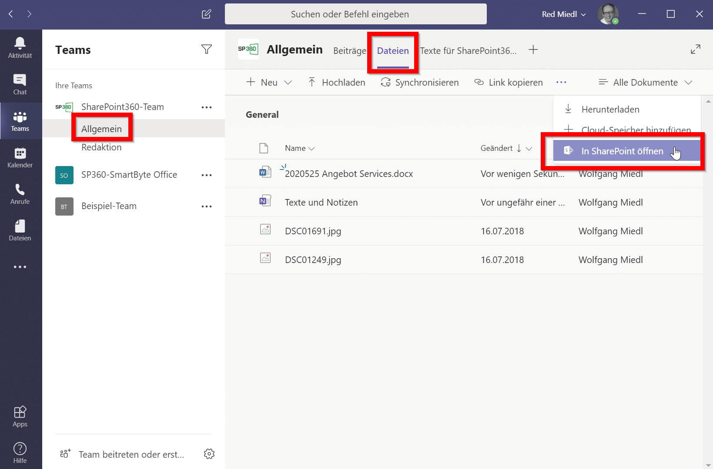Image resolution: width=713 pixels, height=469 pixels.
Task: Click the search or command box
Action: pos(356,14)
